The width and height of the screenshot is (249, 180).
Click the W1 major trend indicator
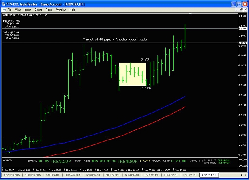(178, 161)
